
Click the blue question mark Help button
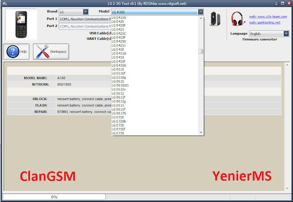pyautogui.click(x=16, y=52)
